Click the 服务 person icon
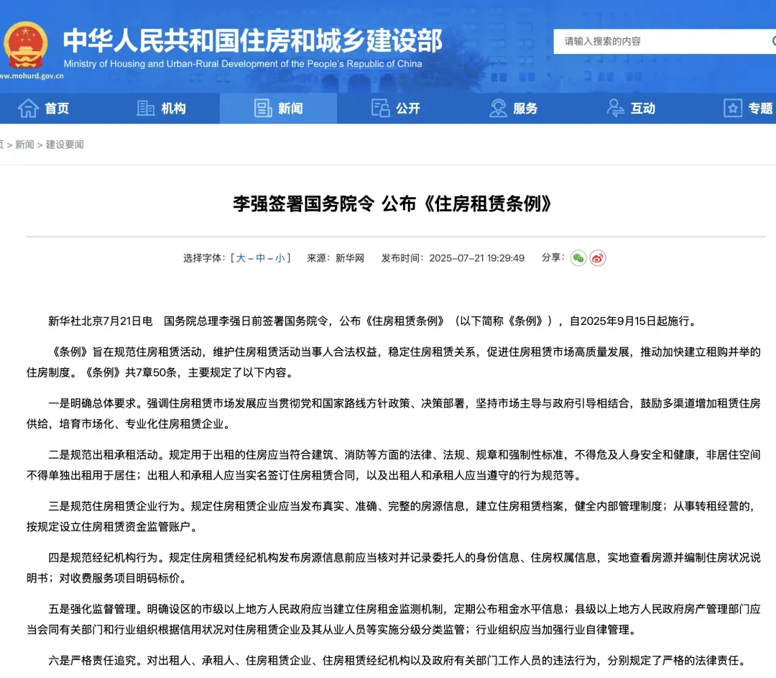Image resolution: width=776 pixels, height=678 pixels. (x=497, y=108)
